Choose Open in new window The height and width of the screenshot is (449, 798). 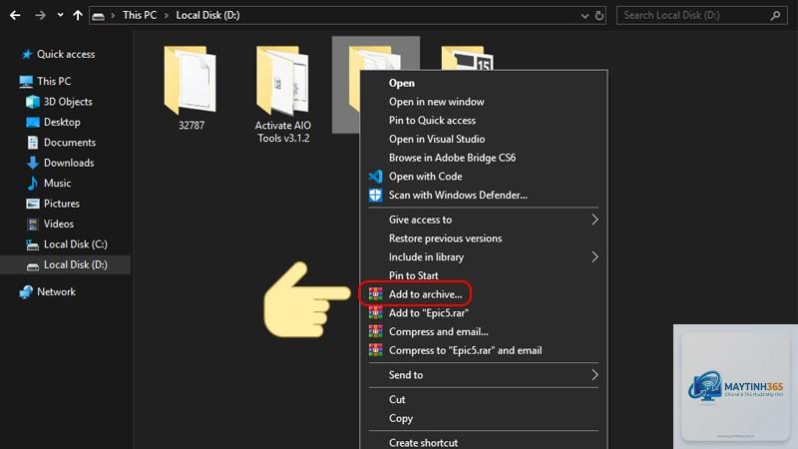[x=436, y=102]
